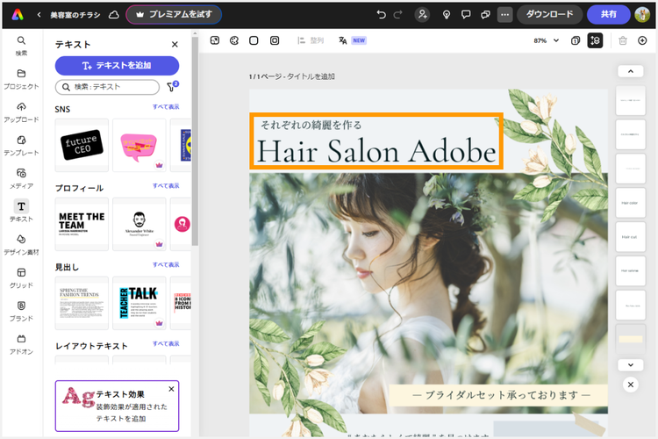The image size is (658, 439).
Task: Click the 1/1ページ - タイトルを追加 label
Action: coord(291,76)
